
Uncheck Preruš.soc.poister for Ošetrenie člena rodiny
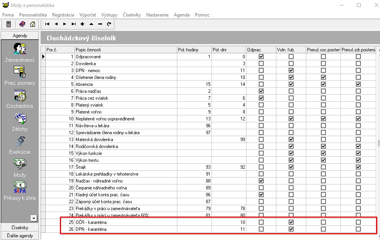pos(323,77)
